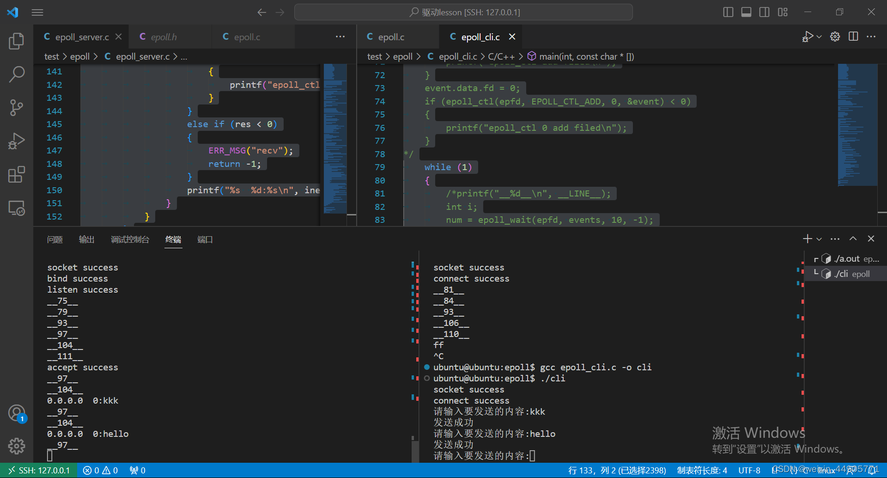Open Customize Layout icon
887x478 pixels.
(783, 12)
